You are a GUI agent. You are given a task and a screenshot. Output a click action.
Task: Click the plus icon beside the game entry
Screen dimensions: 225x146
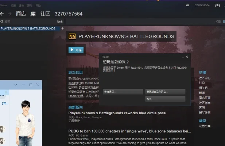[62, 28]
